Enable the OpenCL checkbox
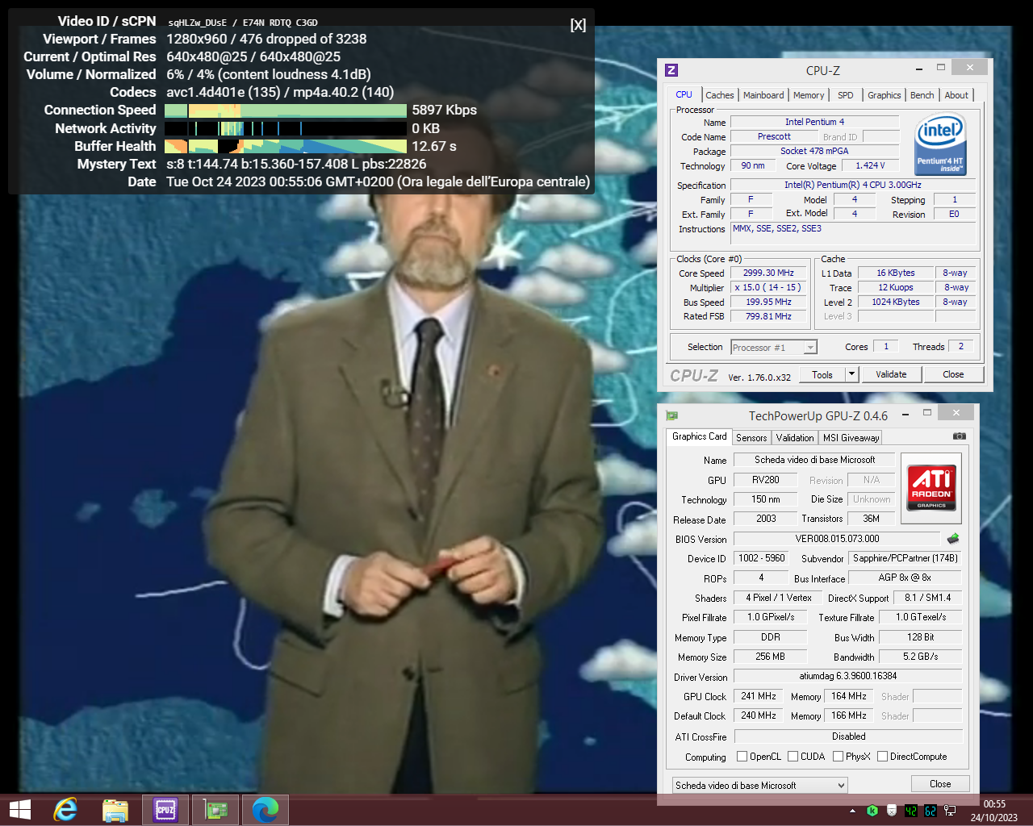Image resolution: width=1033 pixels, height=826 pixels. [x=742, y=757]
